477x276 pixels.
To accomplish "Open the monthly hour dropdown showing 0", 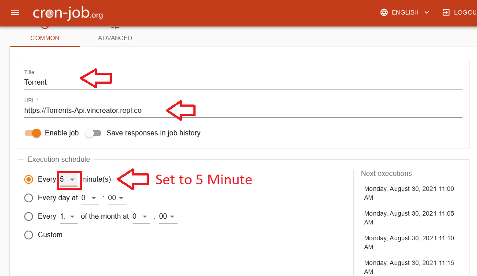I will [141, 216].
